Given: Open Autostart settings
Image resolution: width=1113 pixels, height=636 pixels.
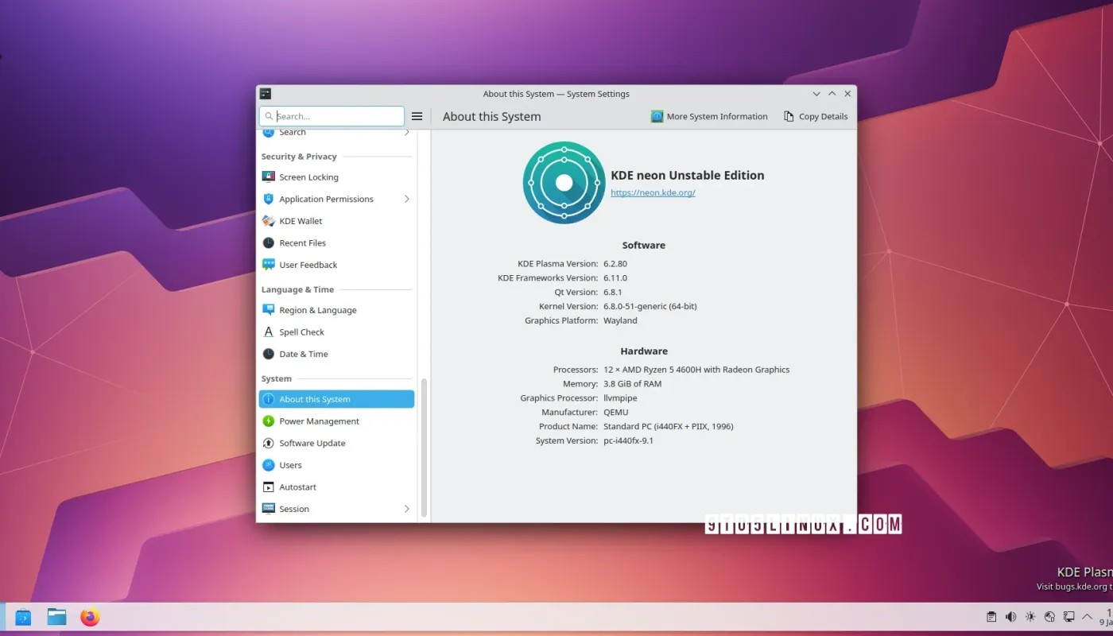Looking at the screenshot, I should pos(336,487).
